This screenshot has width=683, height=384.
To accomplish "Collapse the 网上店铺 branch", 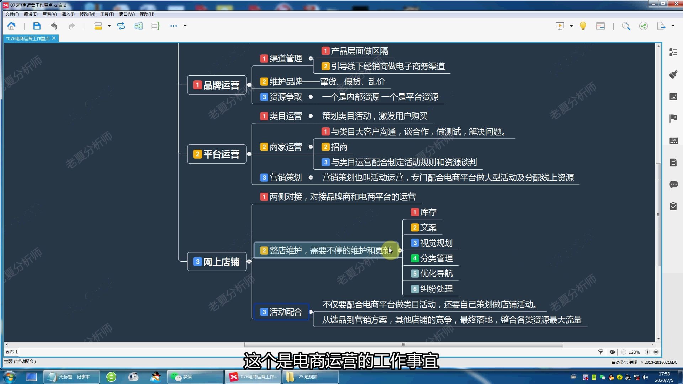I will pos(249,262).
